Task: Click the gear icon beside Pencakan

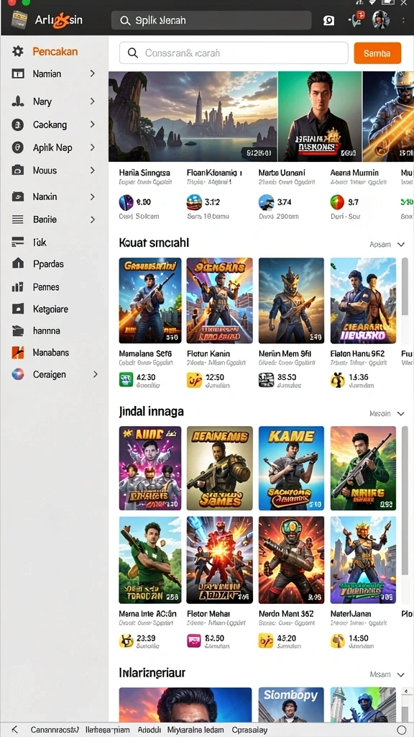Action: [18, 51]
